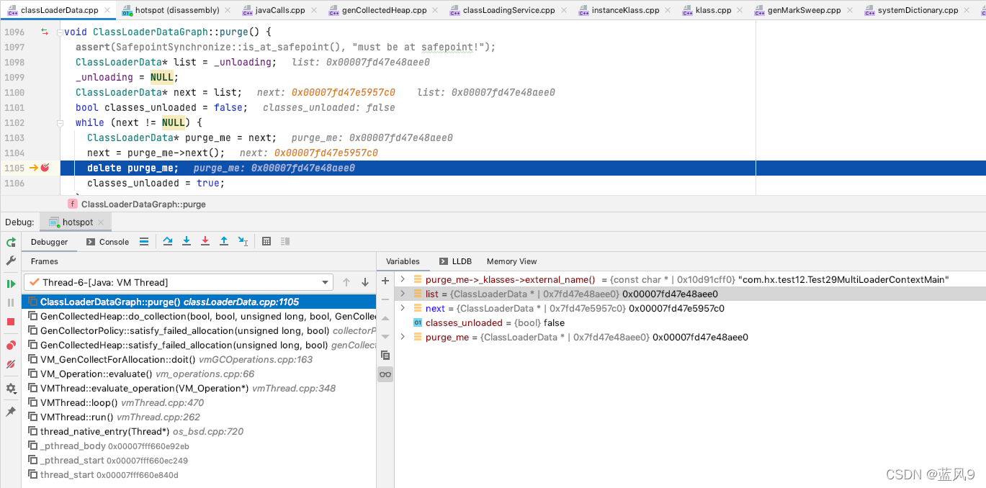986x488 pixels.
Task: Click ClassLoaderDataGraph::purge in the breadcrumb bar
Action: tap(144, 204)
